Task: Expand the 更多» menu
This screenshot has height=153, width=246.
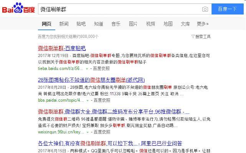Action: (203, 24)
